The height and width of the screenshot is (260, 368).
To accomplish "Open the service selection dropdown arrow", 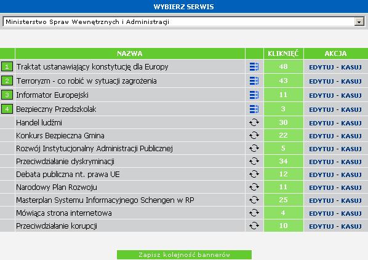I will [359, 22].
